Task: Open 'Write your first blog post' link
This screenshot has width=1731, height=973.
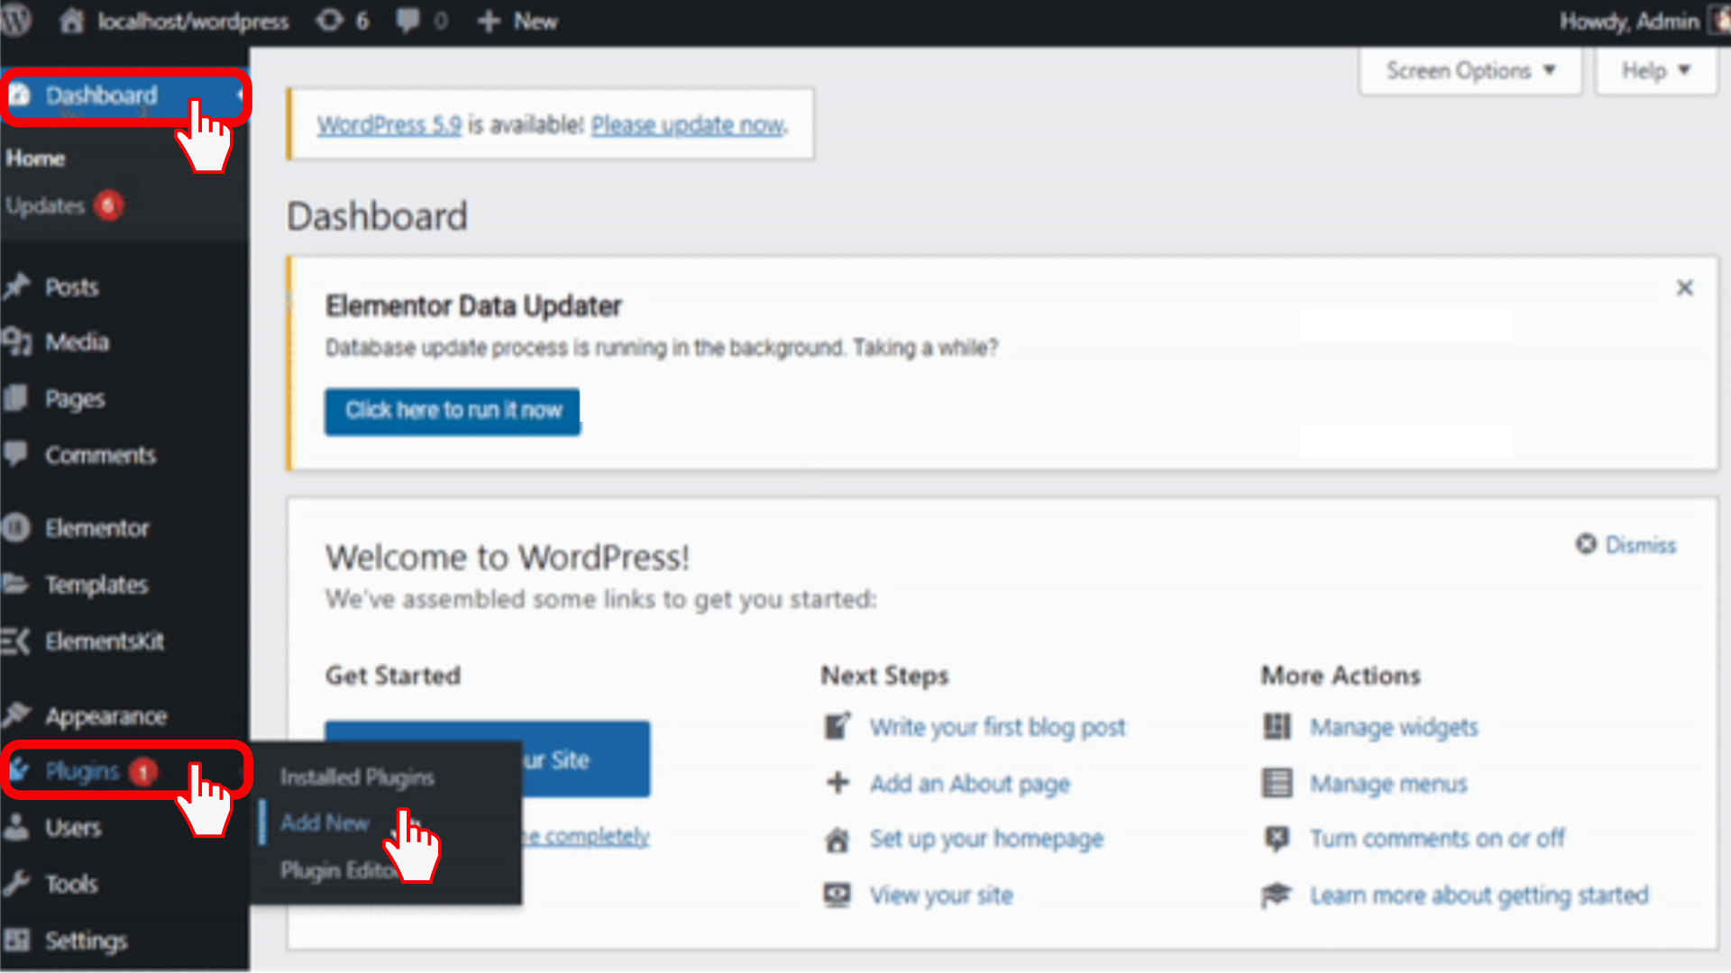Action: coord(997,726)
